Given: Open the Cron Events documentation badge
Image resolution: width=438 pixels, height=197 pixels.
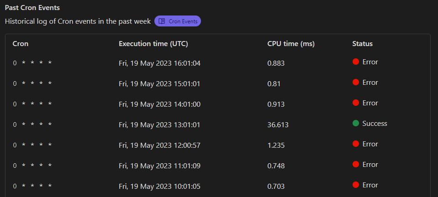Looking at the screenshot, I should (x=178, y=21).
